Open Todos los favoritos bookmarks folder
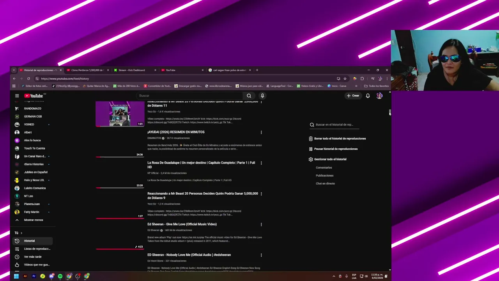 pos(377,86)
